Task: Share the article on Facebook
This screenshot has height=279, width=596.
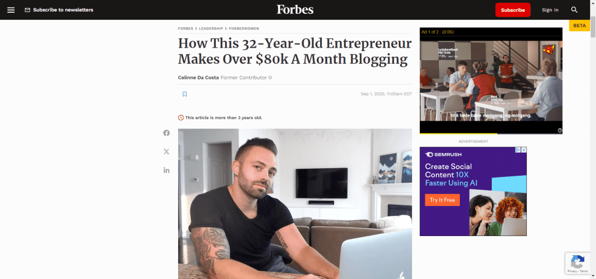Action: point(166,133)
